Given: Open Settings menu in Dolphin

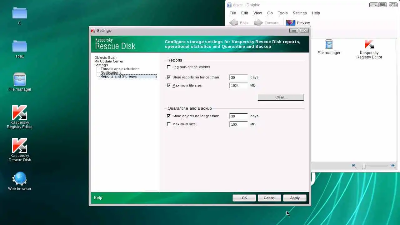Looking at the screenshot, I should click(x=299, y=13).
